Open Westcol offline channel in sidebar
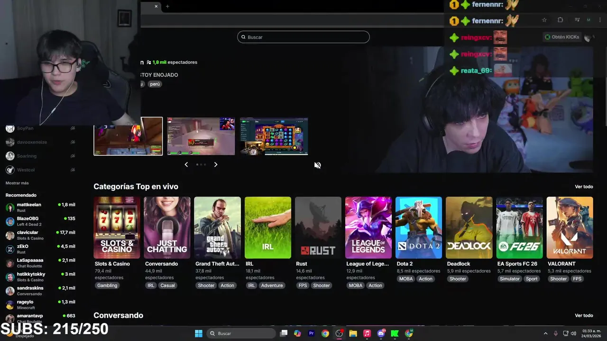 [x=40, y=170]
